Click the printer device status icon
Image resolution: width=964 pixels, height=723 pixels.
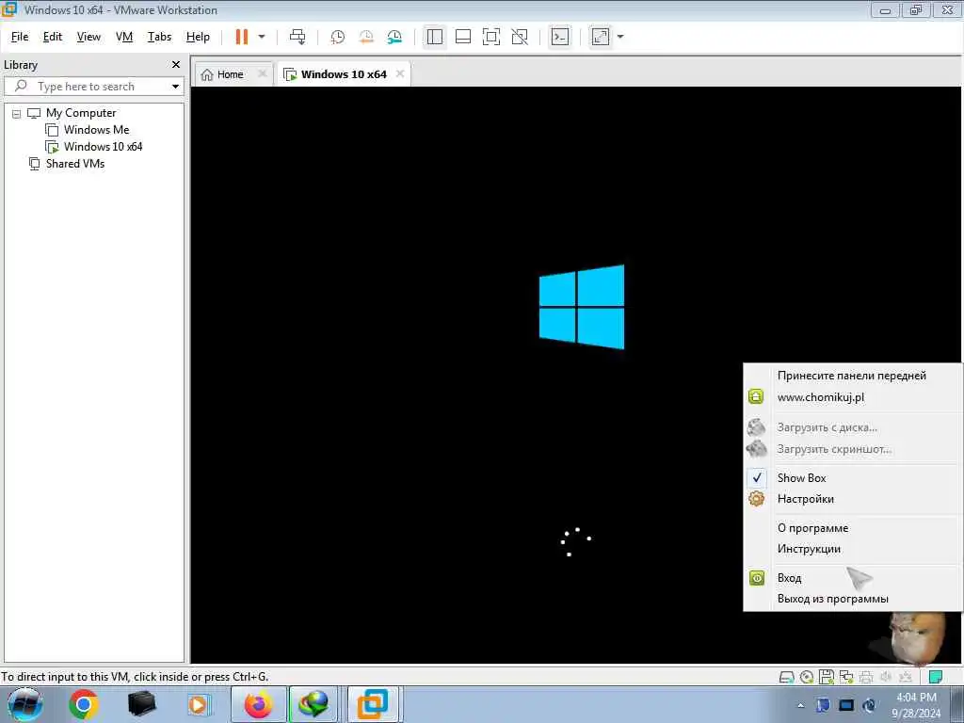[x=866, y=678]
